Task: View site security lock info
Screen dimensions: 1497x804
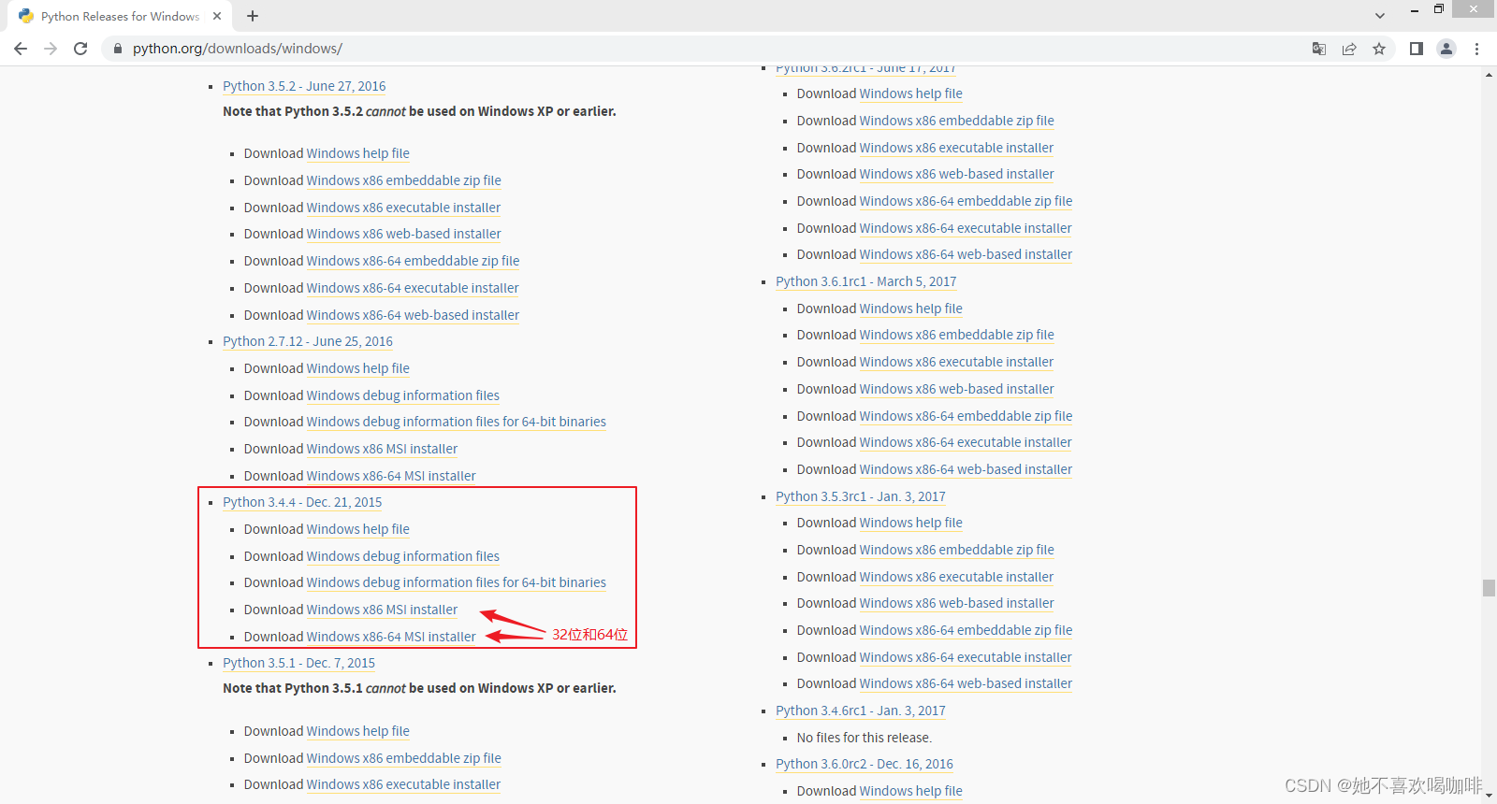Action: [x=118, y=49]
